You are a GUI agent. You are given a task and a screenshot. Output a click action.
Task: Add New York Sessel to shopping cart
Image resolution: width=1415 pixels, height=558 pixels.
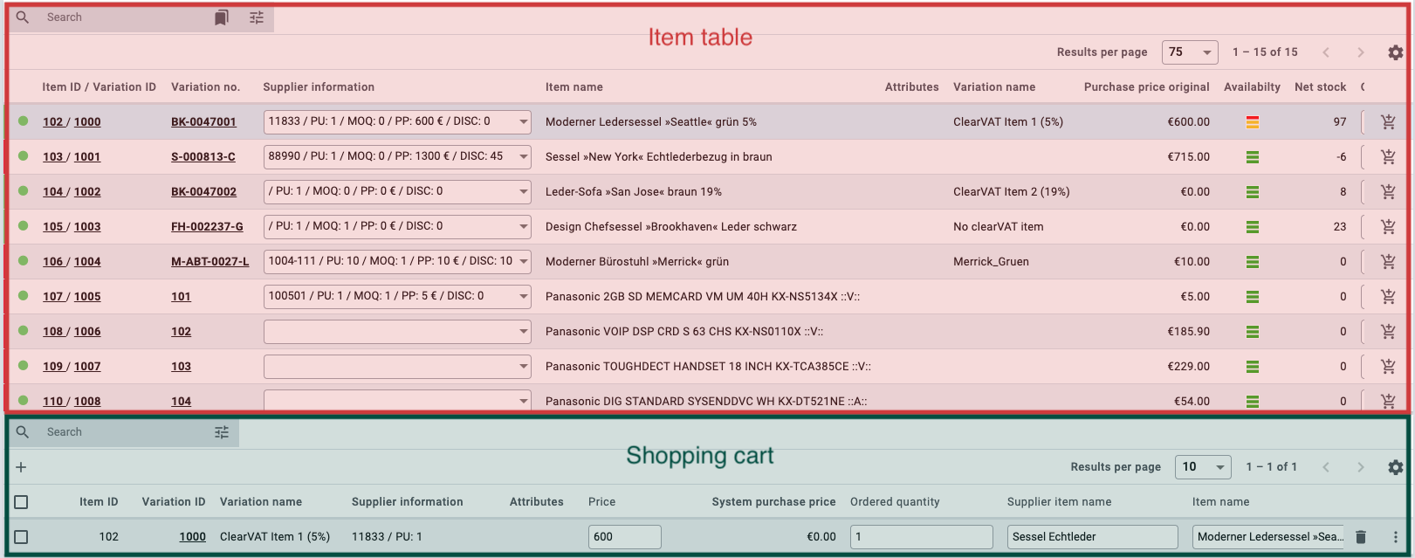1388,157
